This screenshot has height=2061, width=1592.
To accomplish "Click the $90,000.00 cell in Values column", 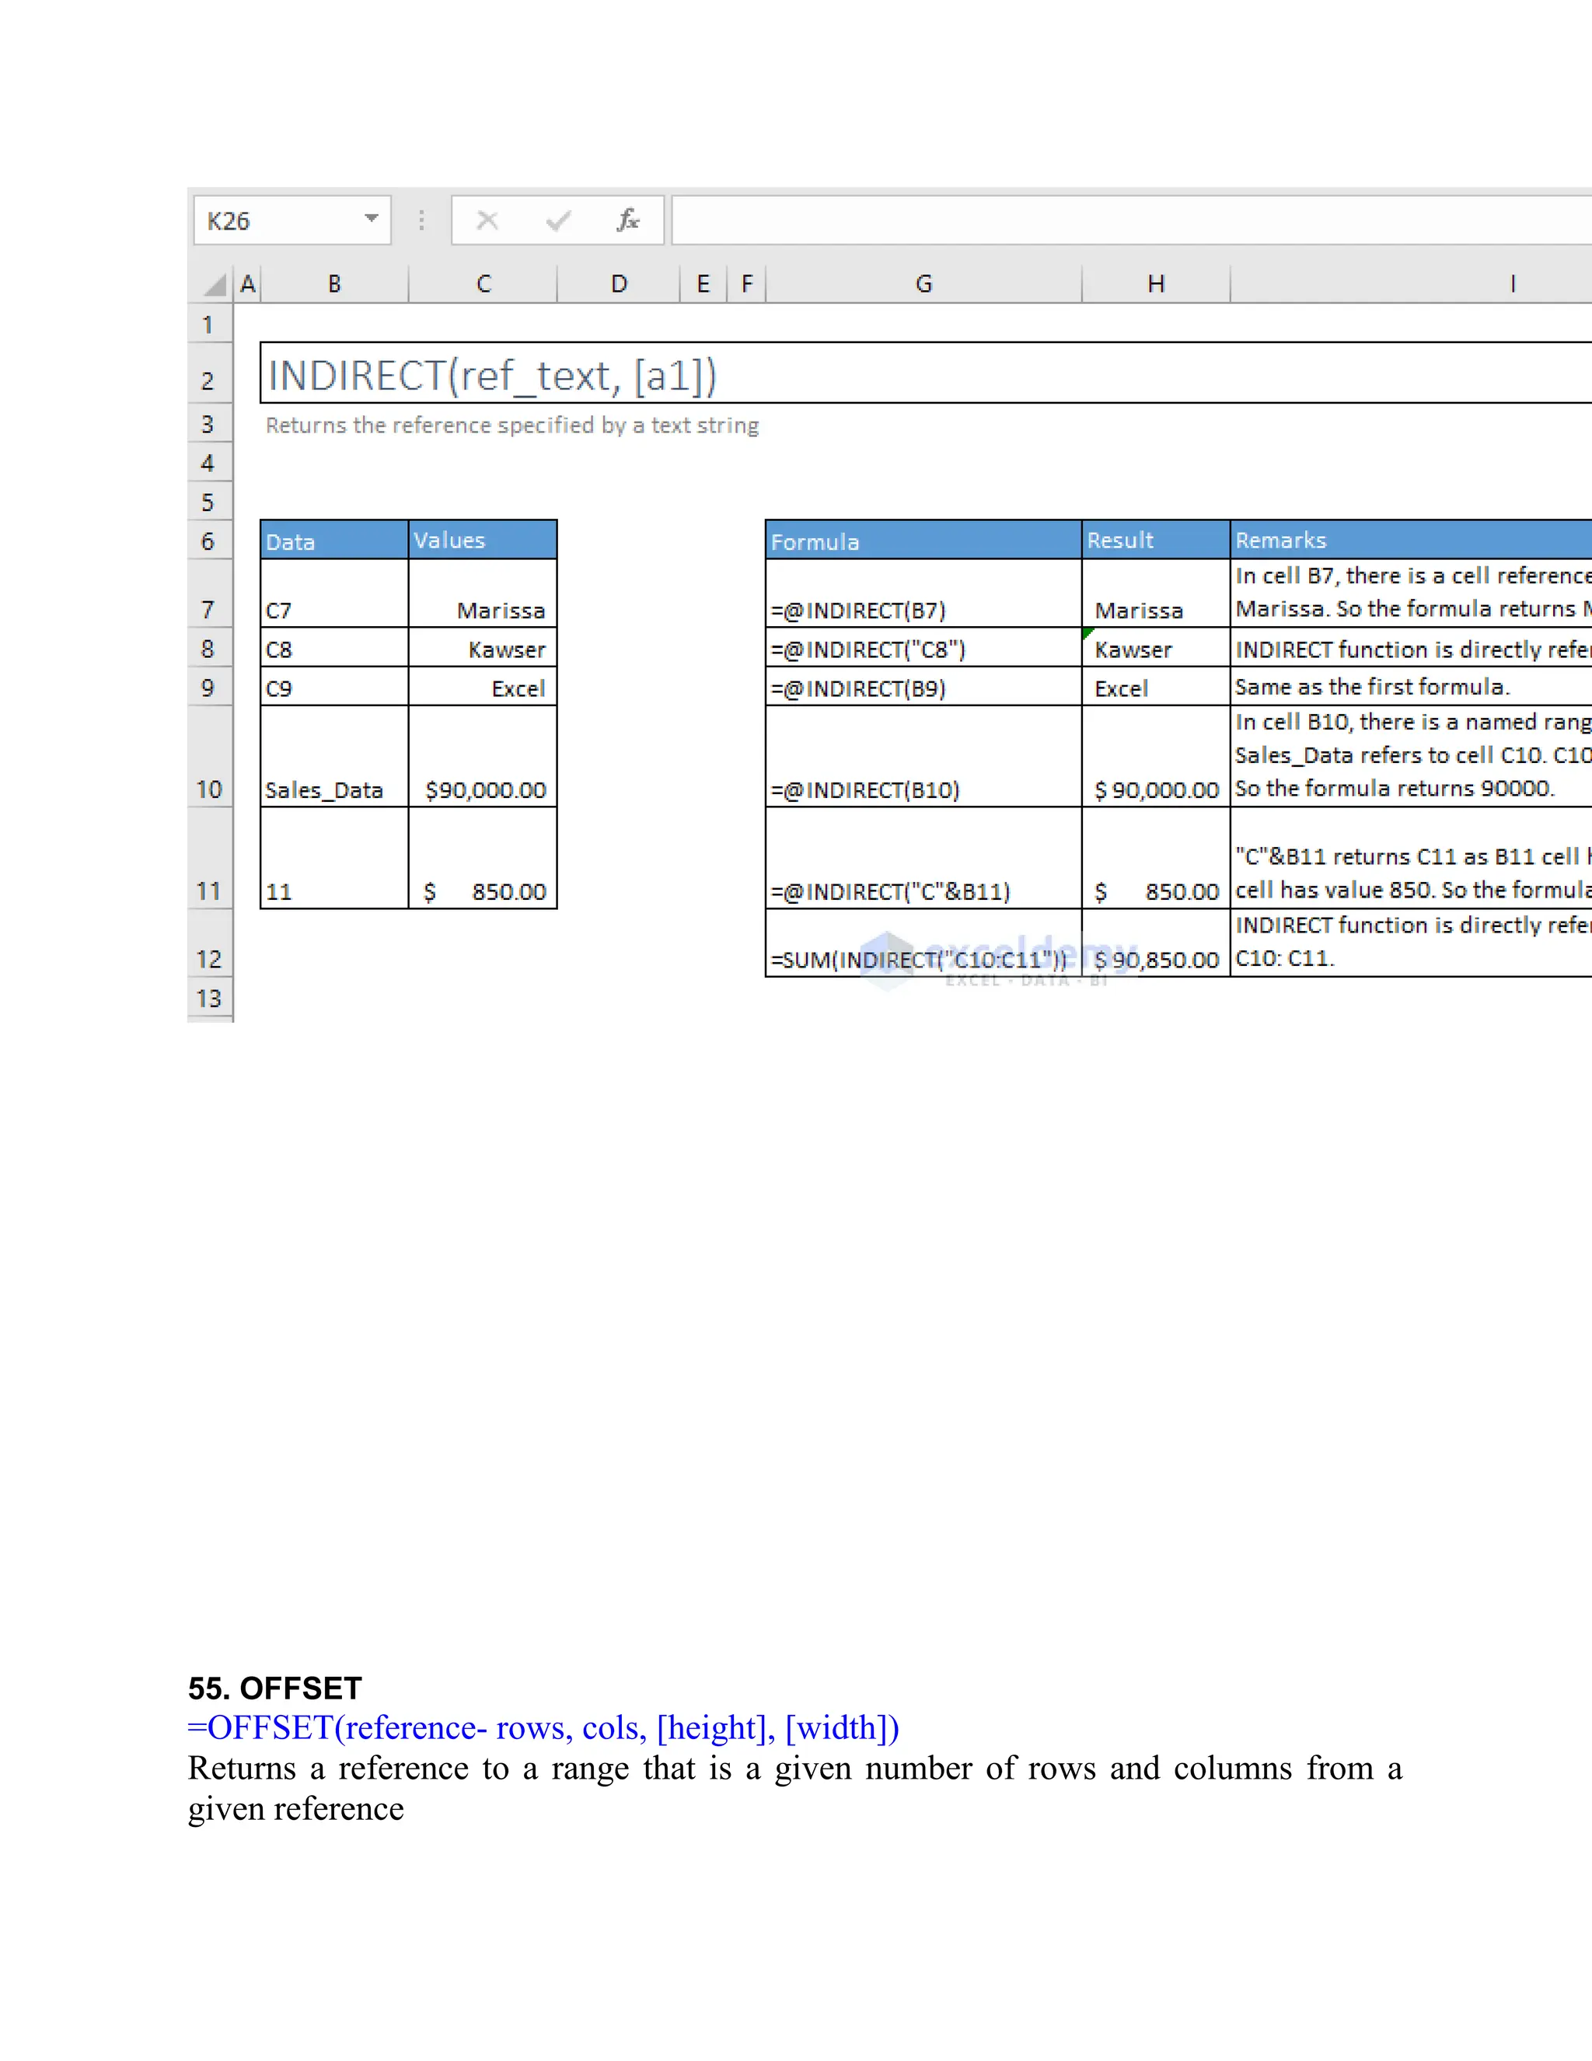I will pyautogui.click(x=483, y=756).
